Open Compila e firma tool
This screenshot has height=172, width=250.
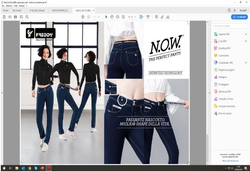tap(225, 99)
